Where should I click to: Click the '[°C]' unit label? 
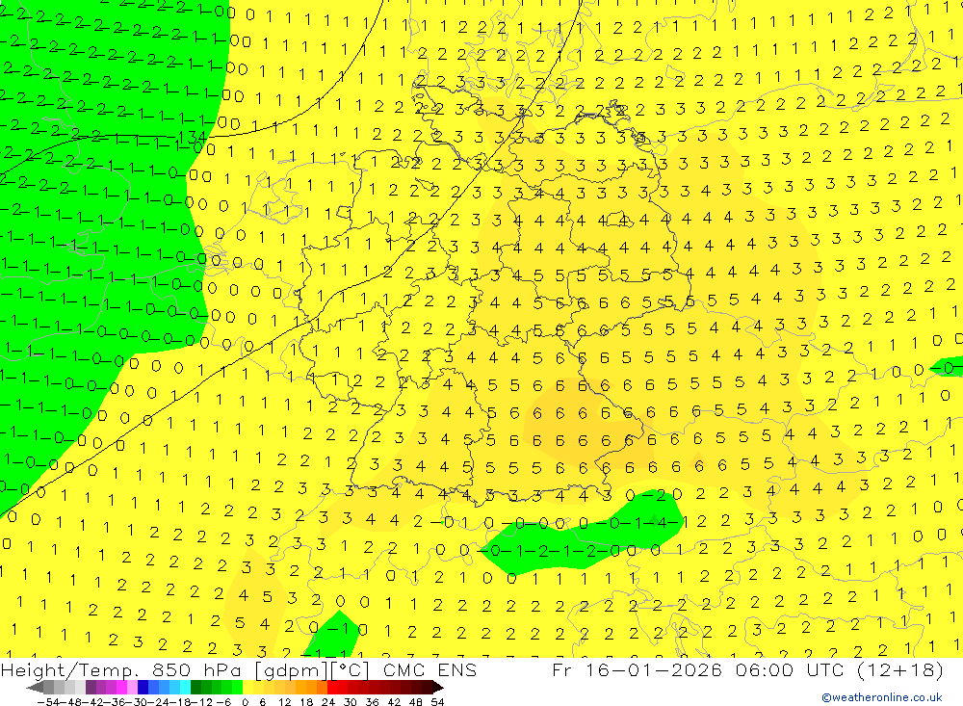pyautogui.click(x=350, y=670)
